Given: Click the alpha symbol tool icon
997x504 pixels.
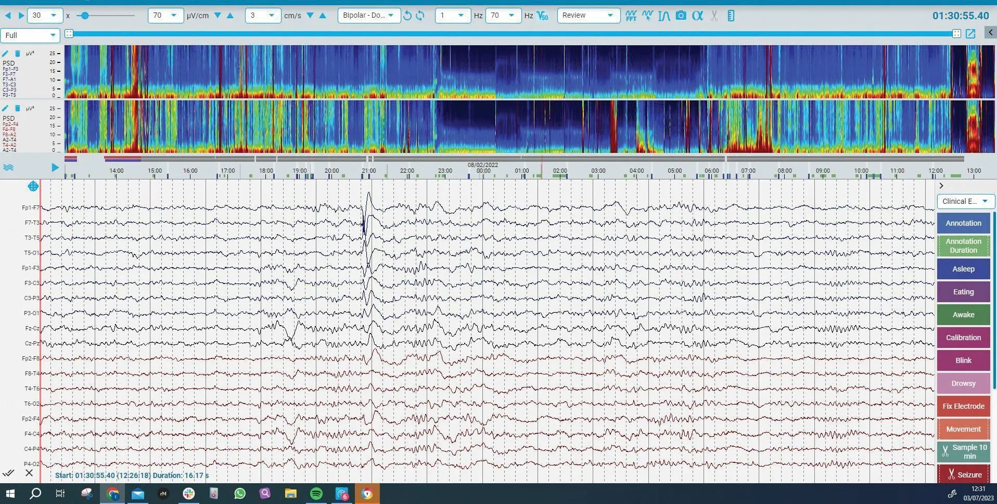Looking at the screenshot, I should (698, 16).
